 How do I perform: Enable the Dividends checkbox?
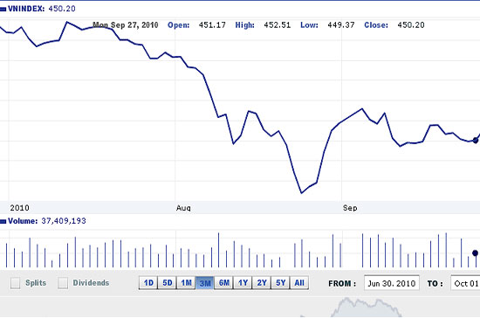click(x=63, y=283)
